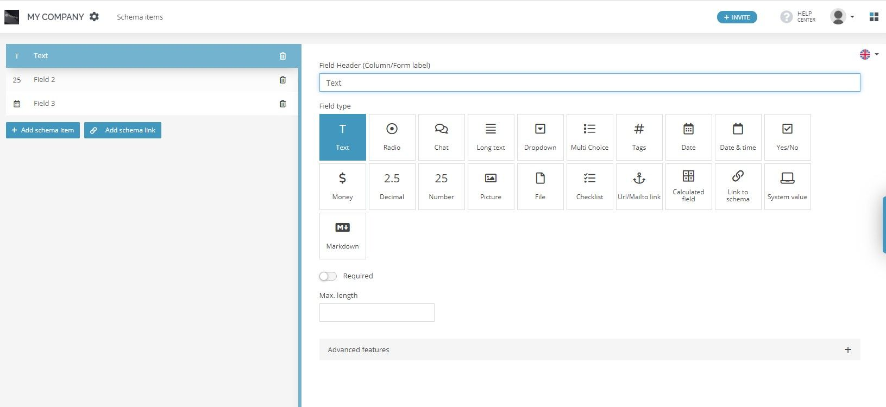Image resolution: width=886 pixels, height=407 pixels.
Task: Open the language flag dropdown
Action: (869, 54)
